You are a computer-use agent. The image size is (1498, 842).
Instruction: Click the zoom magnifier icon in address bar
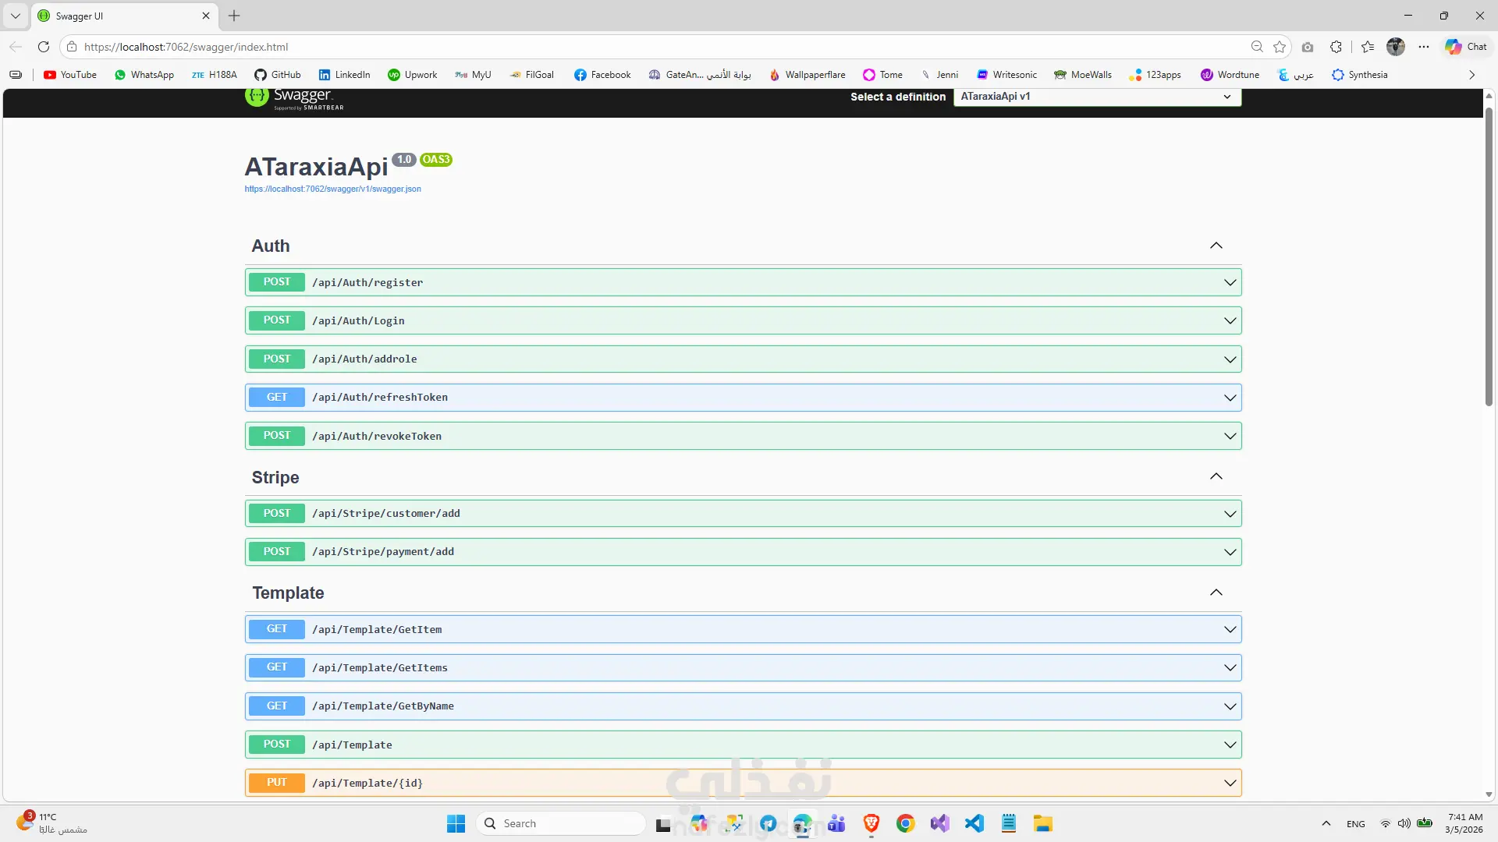click(1257, 47)
